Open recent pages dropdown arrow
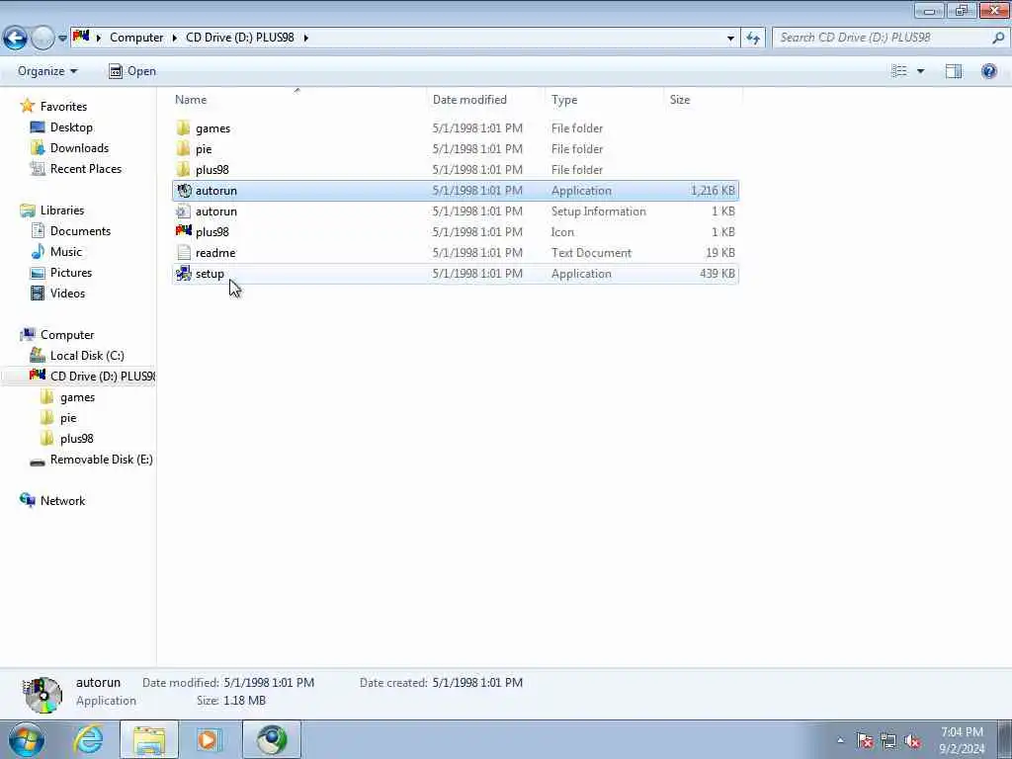The image size is (1012, 759). (62, 39)
